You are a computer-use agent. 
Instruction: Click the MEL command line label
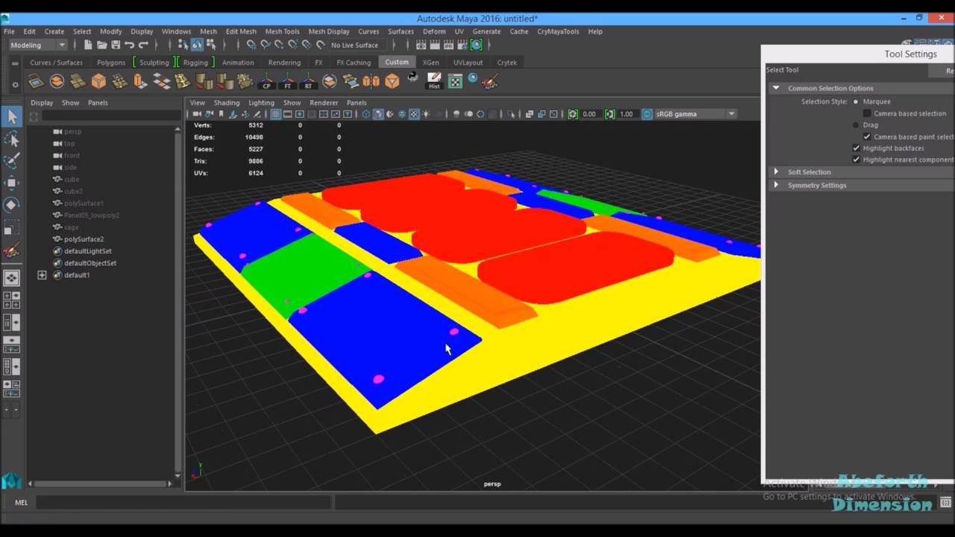(x=22, y=503)
